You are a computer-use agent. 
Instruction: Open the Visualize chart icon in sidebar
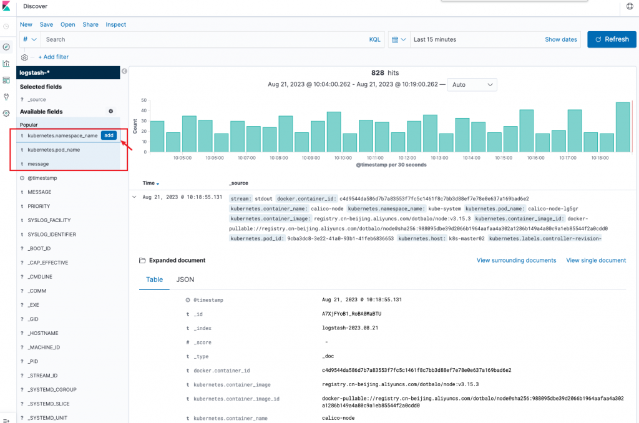point(6,64)
